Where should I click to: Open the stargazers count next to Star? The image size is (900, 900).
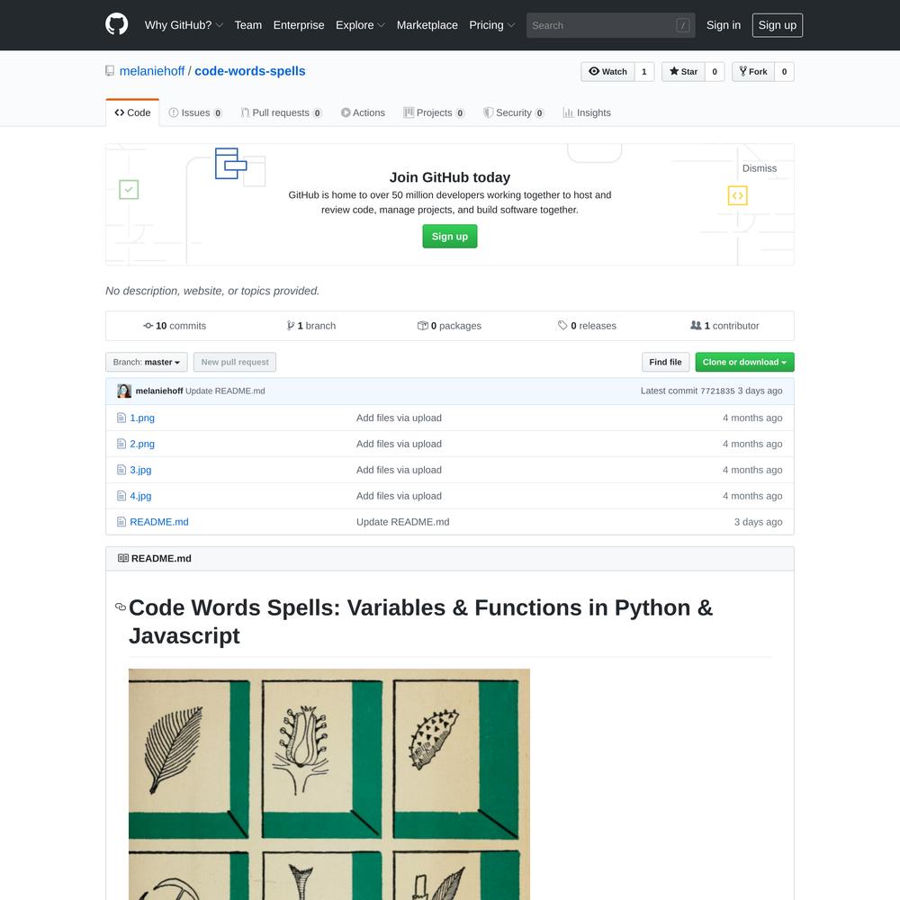715,72
